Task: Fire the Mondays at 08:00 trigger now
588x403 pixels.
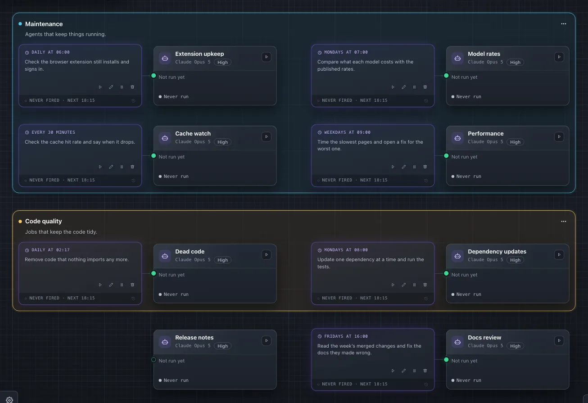Action: [393, 285]
